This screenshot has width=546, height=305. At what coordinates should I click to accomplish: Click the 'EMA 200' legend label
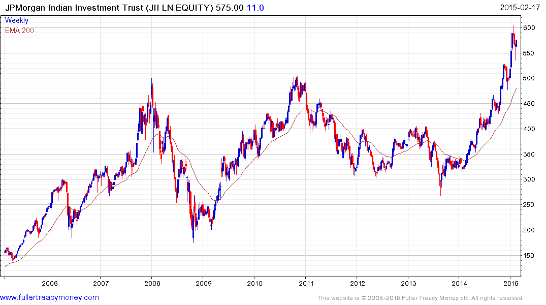(x=19, y=30)
